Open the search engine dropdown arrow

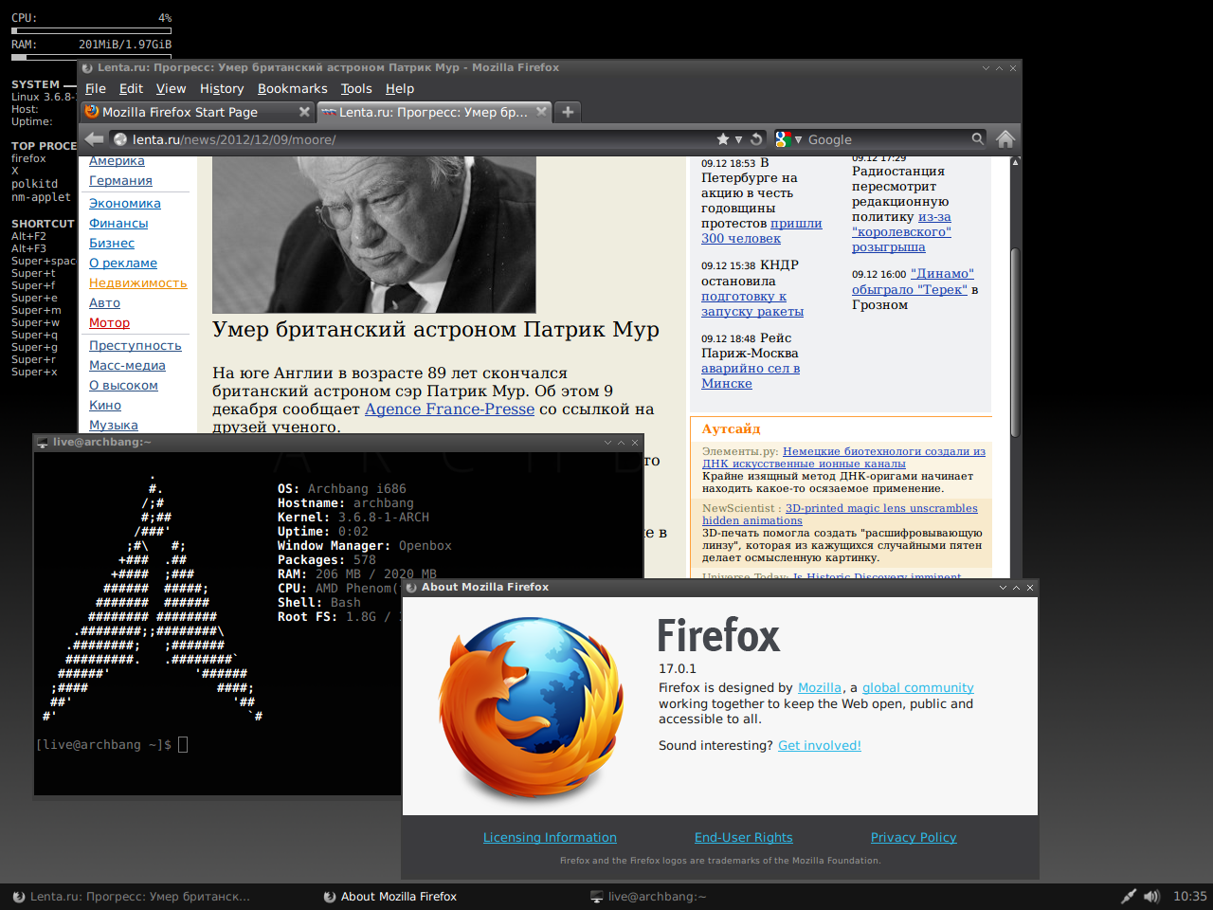798,139
